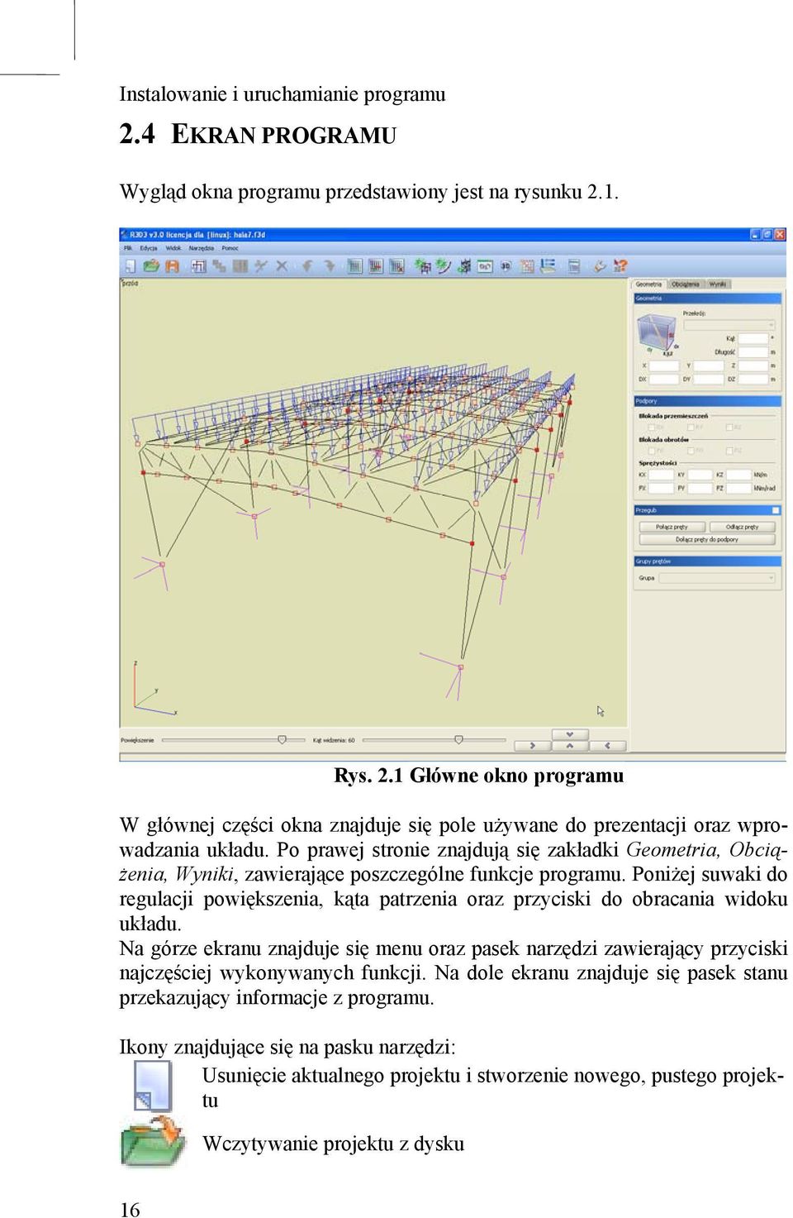Open the Widok menu
793x1218 pixels.
tap(173, 248)
